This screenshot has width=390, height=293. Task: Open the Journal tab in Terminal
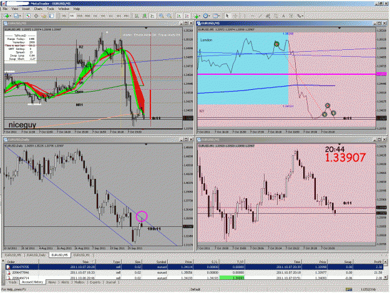click(x=110, y=282)
